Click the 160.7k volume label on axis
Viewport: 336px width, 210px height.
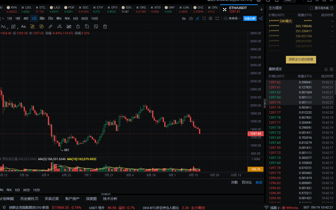tap(256, 169)
